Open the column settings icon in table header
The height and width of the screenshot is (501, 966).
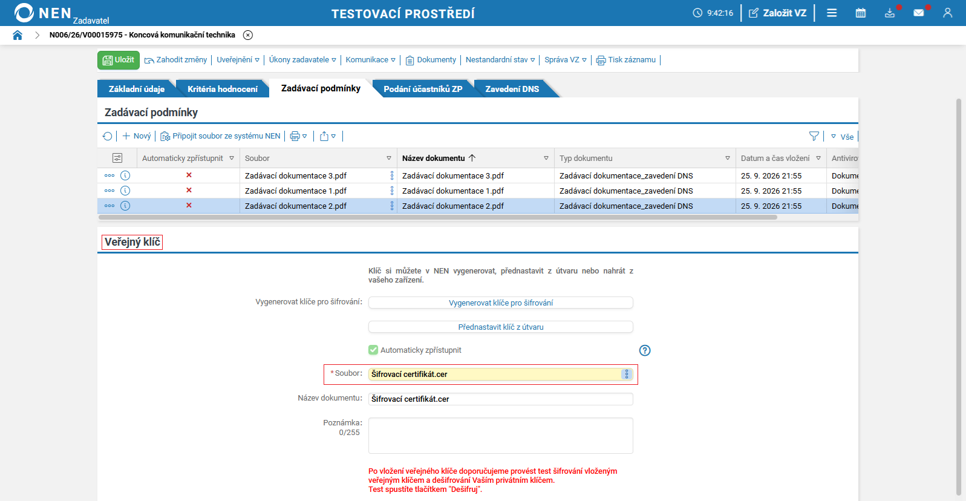tap(117, 158)
